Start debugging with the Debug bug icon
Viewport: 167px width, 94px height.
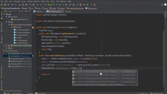(60, 5)
